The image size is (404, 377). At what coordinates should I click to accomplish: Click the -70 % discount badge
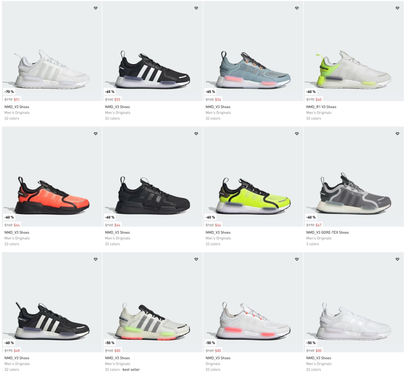9,91
